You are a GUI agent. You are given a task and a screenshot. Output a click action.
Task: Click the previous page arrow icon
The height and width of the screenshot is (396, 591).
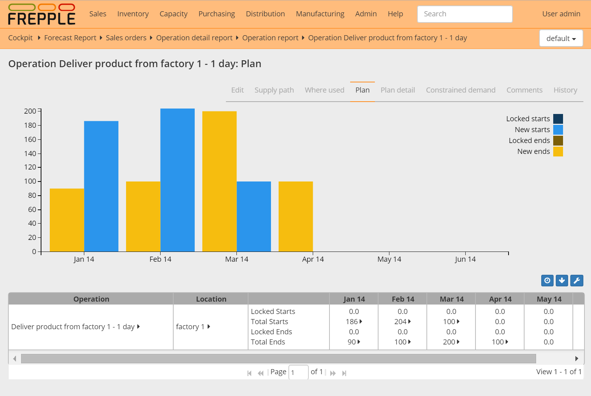260,373
